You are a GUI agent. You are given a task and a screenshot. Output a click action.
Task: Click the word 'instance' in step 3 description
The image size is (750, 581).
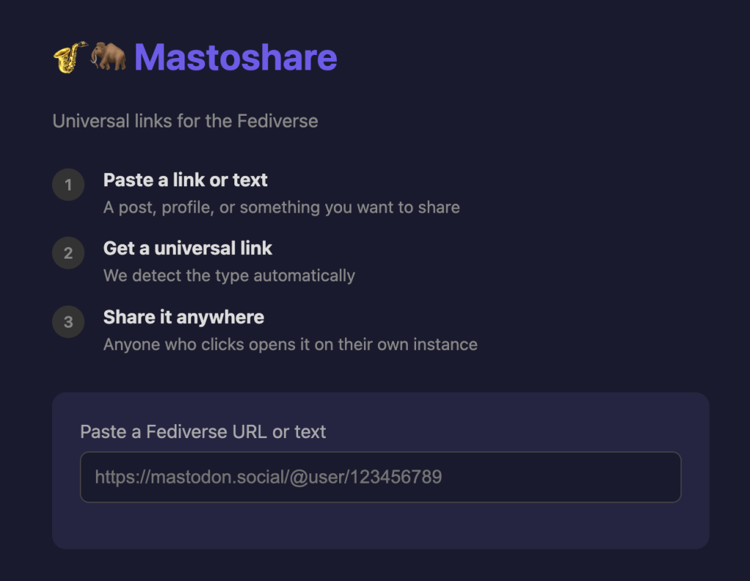(x=445, y=344)
